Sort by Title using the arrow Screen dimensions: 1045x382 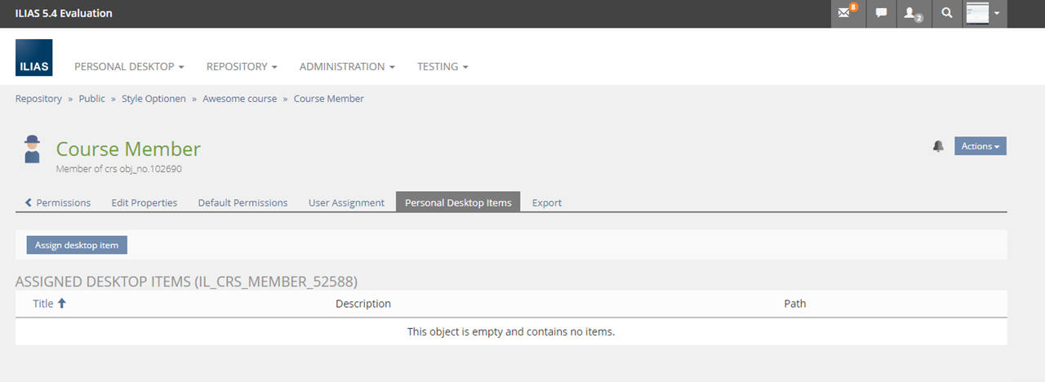[62, 304]
